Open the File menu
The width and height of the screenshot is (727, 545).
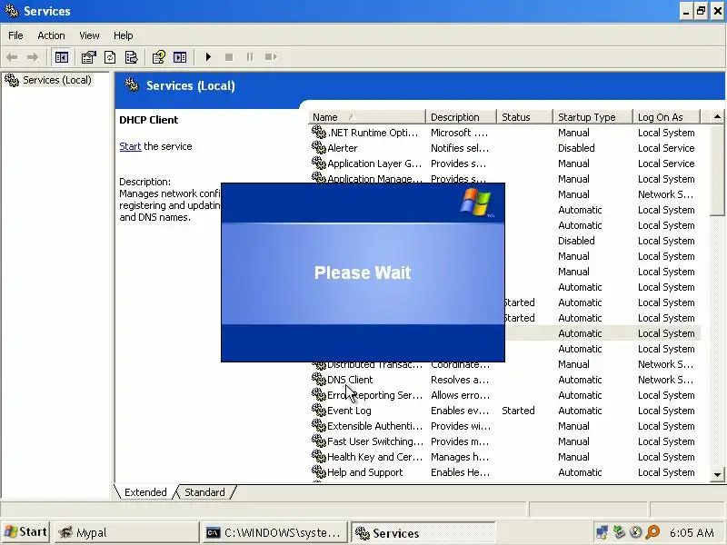pyautogui.click(x=15, y=35)
